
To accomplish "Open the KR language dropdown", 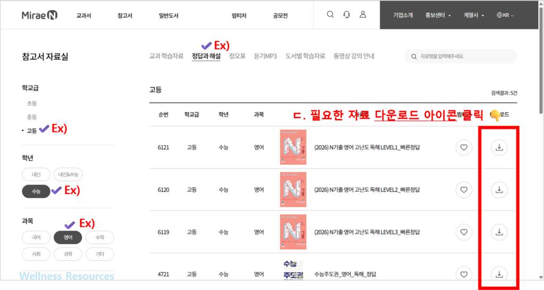I will pyautogui.click(x=505, y=15).
